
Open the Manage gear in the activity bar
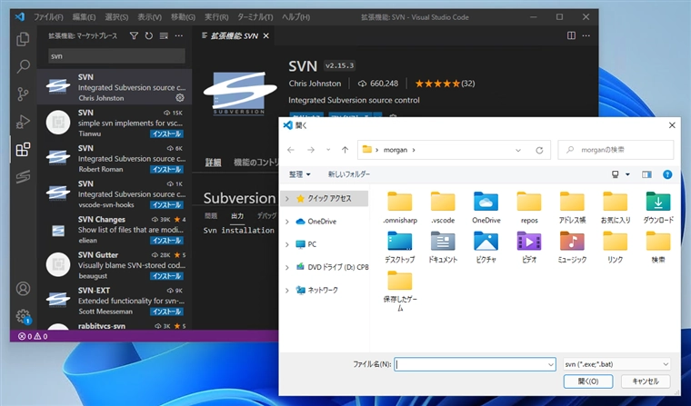pyautogui.click(x=23, y=316)
